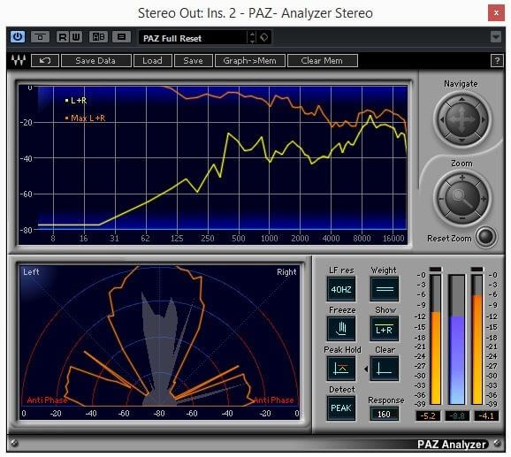The width and height of the screenshot is (511, 457).
Task: Click the Navigate up arrow
Action: pos(461,99)
